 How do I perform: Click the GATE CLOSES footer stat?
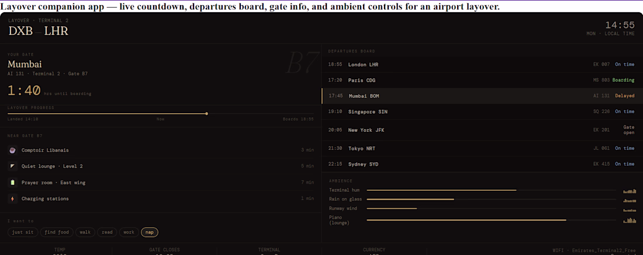[164, 250]
